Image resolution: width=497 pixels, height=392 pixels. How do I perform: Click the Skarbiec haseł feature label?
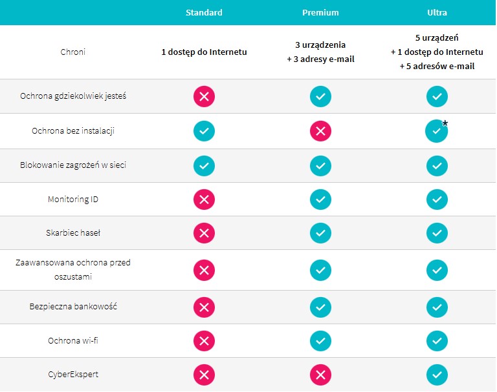pyautogui.click(x=72, y=233)
